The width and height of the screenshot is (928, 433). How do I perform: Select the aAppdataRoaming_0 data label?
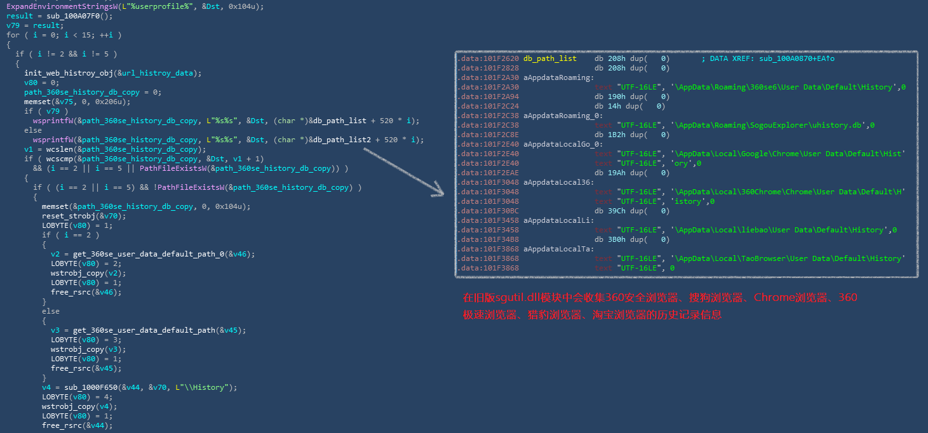click(x=560, y=116)
